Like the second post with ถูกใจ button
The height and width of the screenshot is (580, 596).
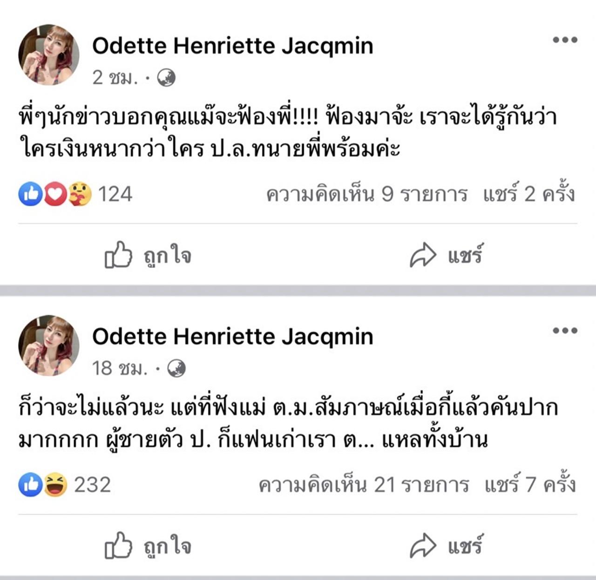click(x=148, y=546)
